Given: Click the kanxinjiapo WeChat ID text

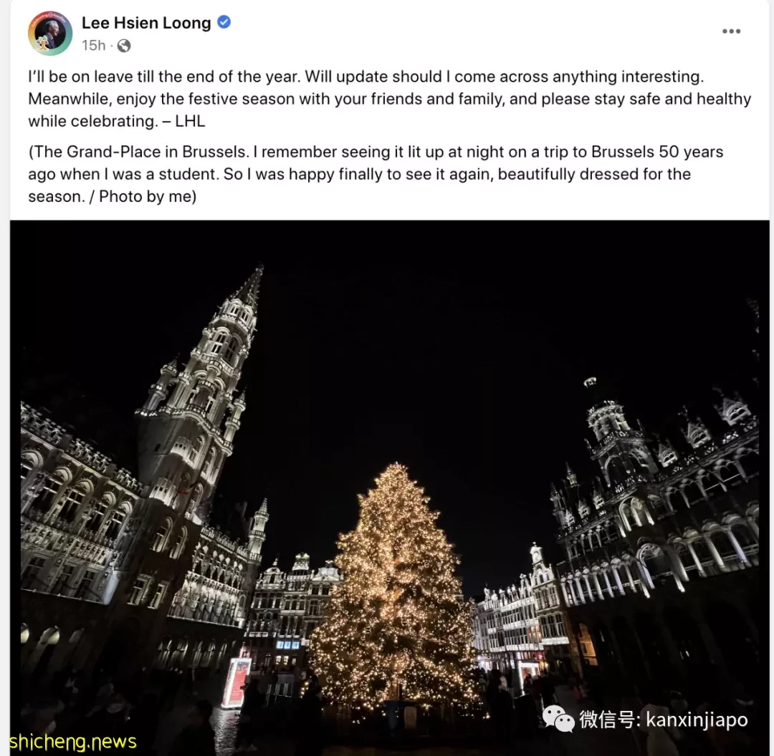Looking at the screenshot, I should (x=697, y=719).
